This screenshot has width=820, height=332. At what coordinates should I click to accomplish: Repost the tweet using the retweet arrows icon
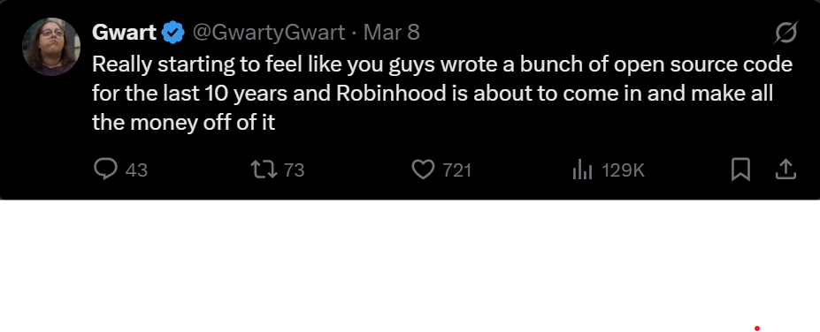[264, 170]
